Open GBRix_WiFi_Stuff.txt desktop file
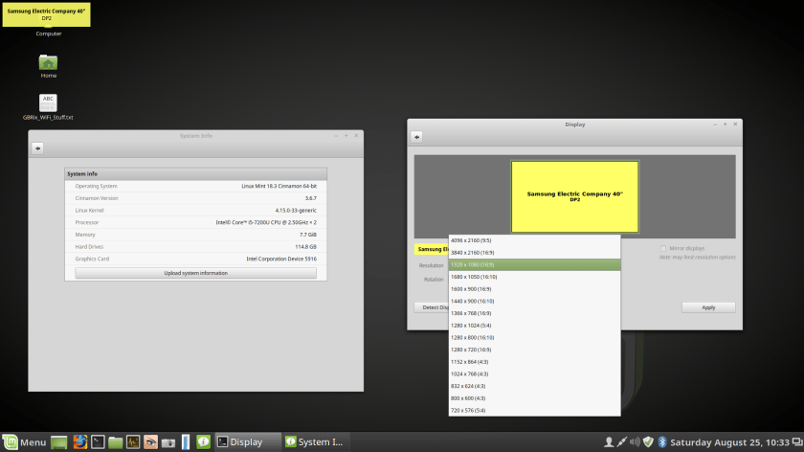The height and width of the screenshot is (452, 804). pos(48,103)
